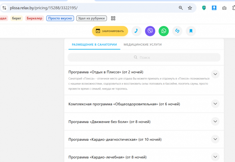Viewport: 235px width, 162px height.
Task: Open the camera screenshot extension icon
Action: pyautogui.click(x=224, y=8)
